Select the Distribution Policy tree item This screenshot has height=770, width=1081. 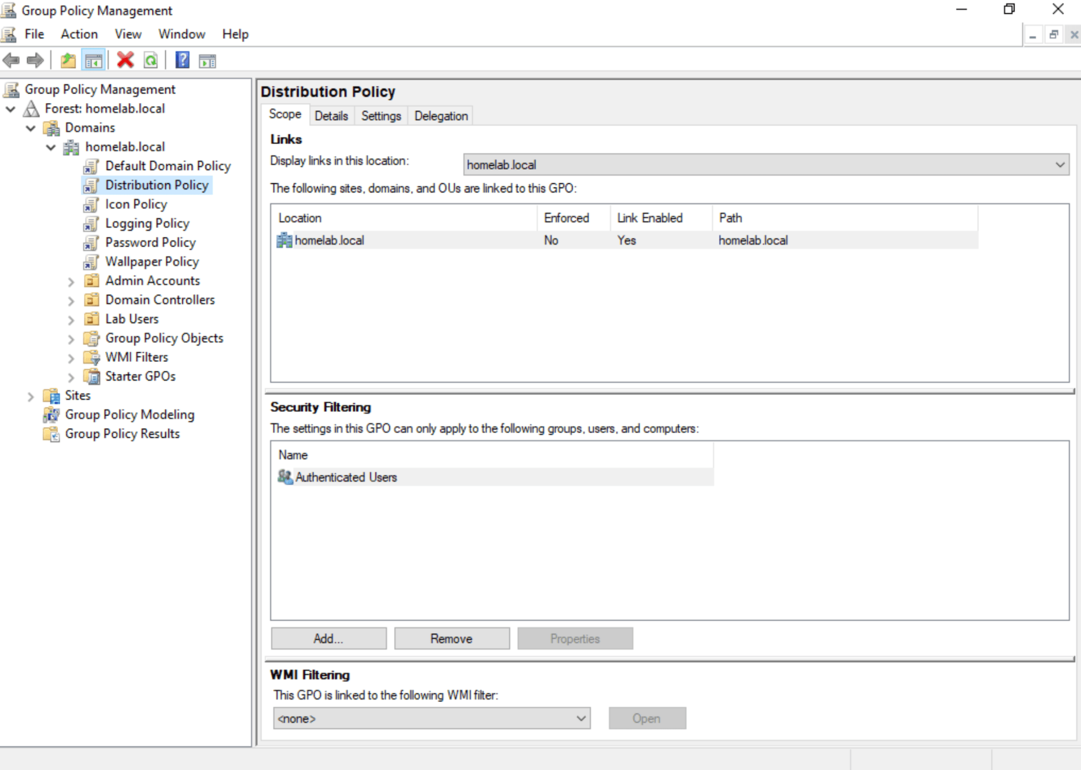coord(157,185)
